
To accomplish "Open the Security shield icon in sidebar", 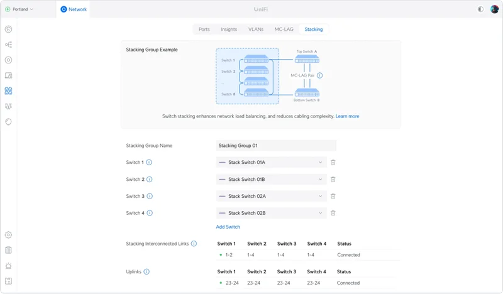I will tap(9, 121).
